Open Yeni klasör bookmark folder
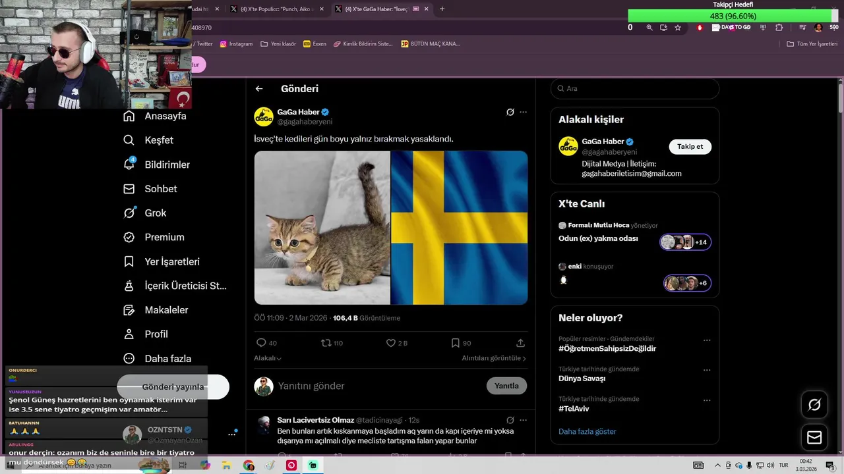This screenshot has width=844, height=474. click(x=278, y=44)
